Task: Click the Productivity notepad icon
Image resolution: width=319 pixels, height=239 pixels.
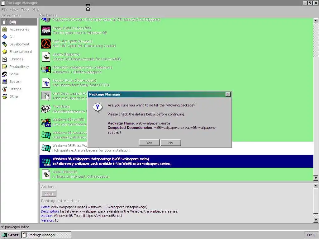Action: click(5, 67)
